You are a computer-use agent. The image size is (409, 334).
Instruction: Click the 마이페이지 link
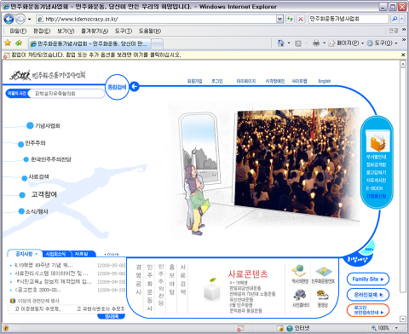coord(246,81)
